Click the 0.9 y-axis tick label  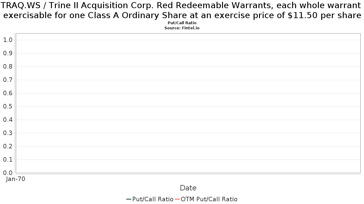tap(8, 53)
